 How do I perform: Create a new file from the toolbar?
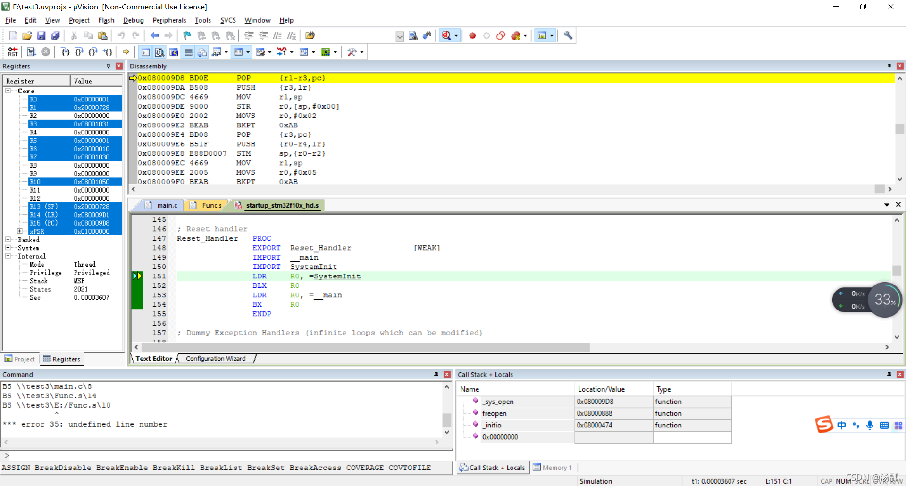[x=13, y=35]
